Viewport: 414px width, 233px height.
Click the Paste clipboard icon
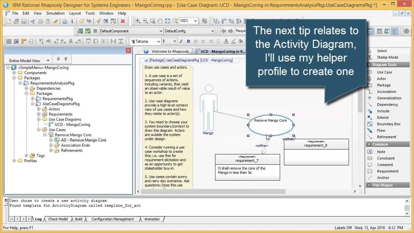click(48, 21)
